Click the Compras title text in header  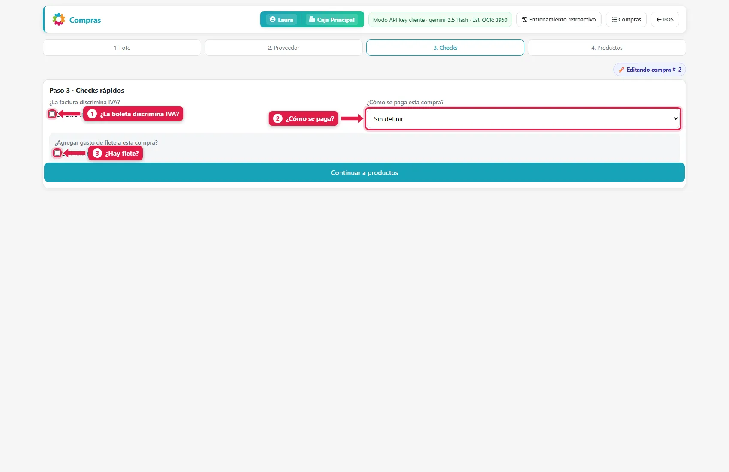85,20
